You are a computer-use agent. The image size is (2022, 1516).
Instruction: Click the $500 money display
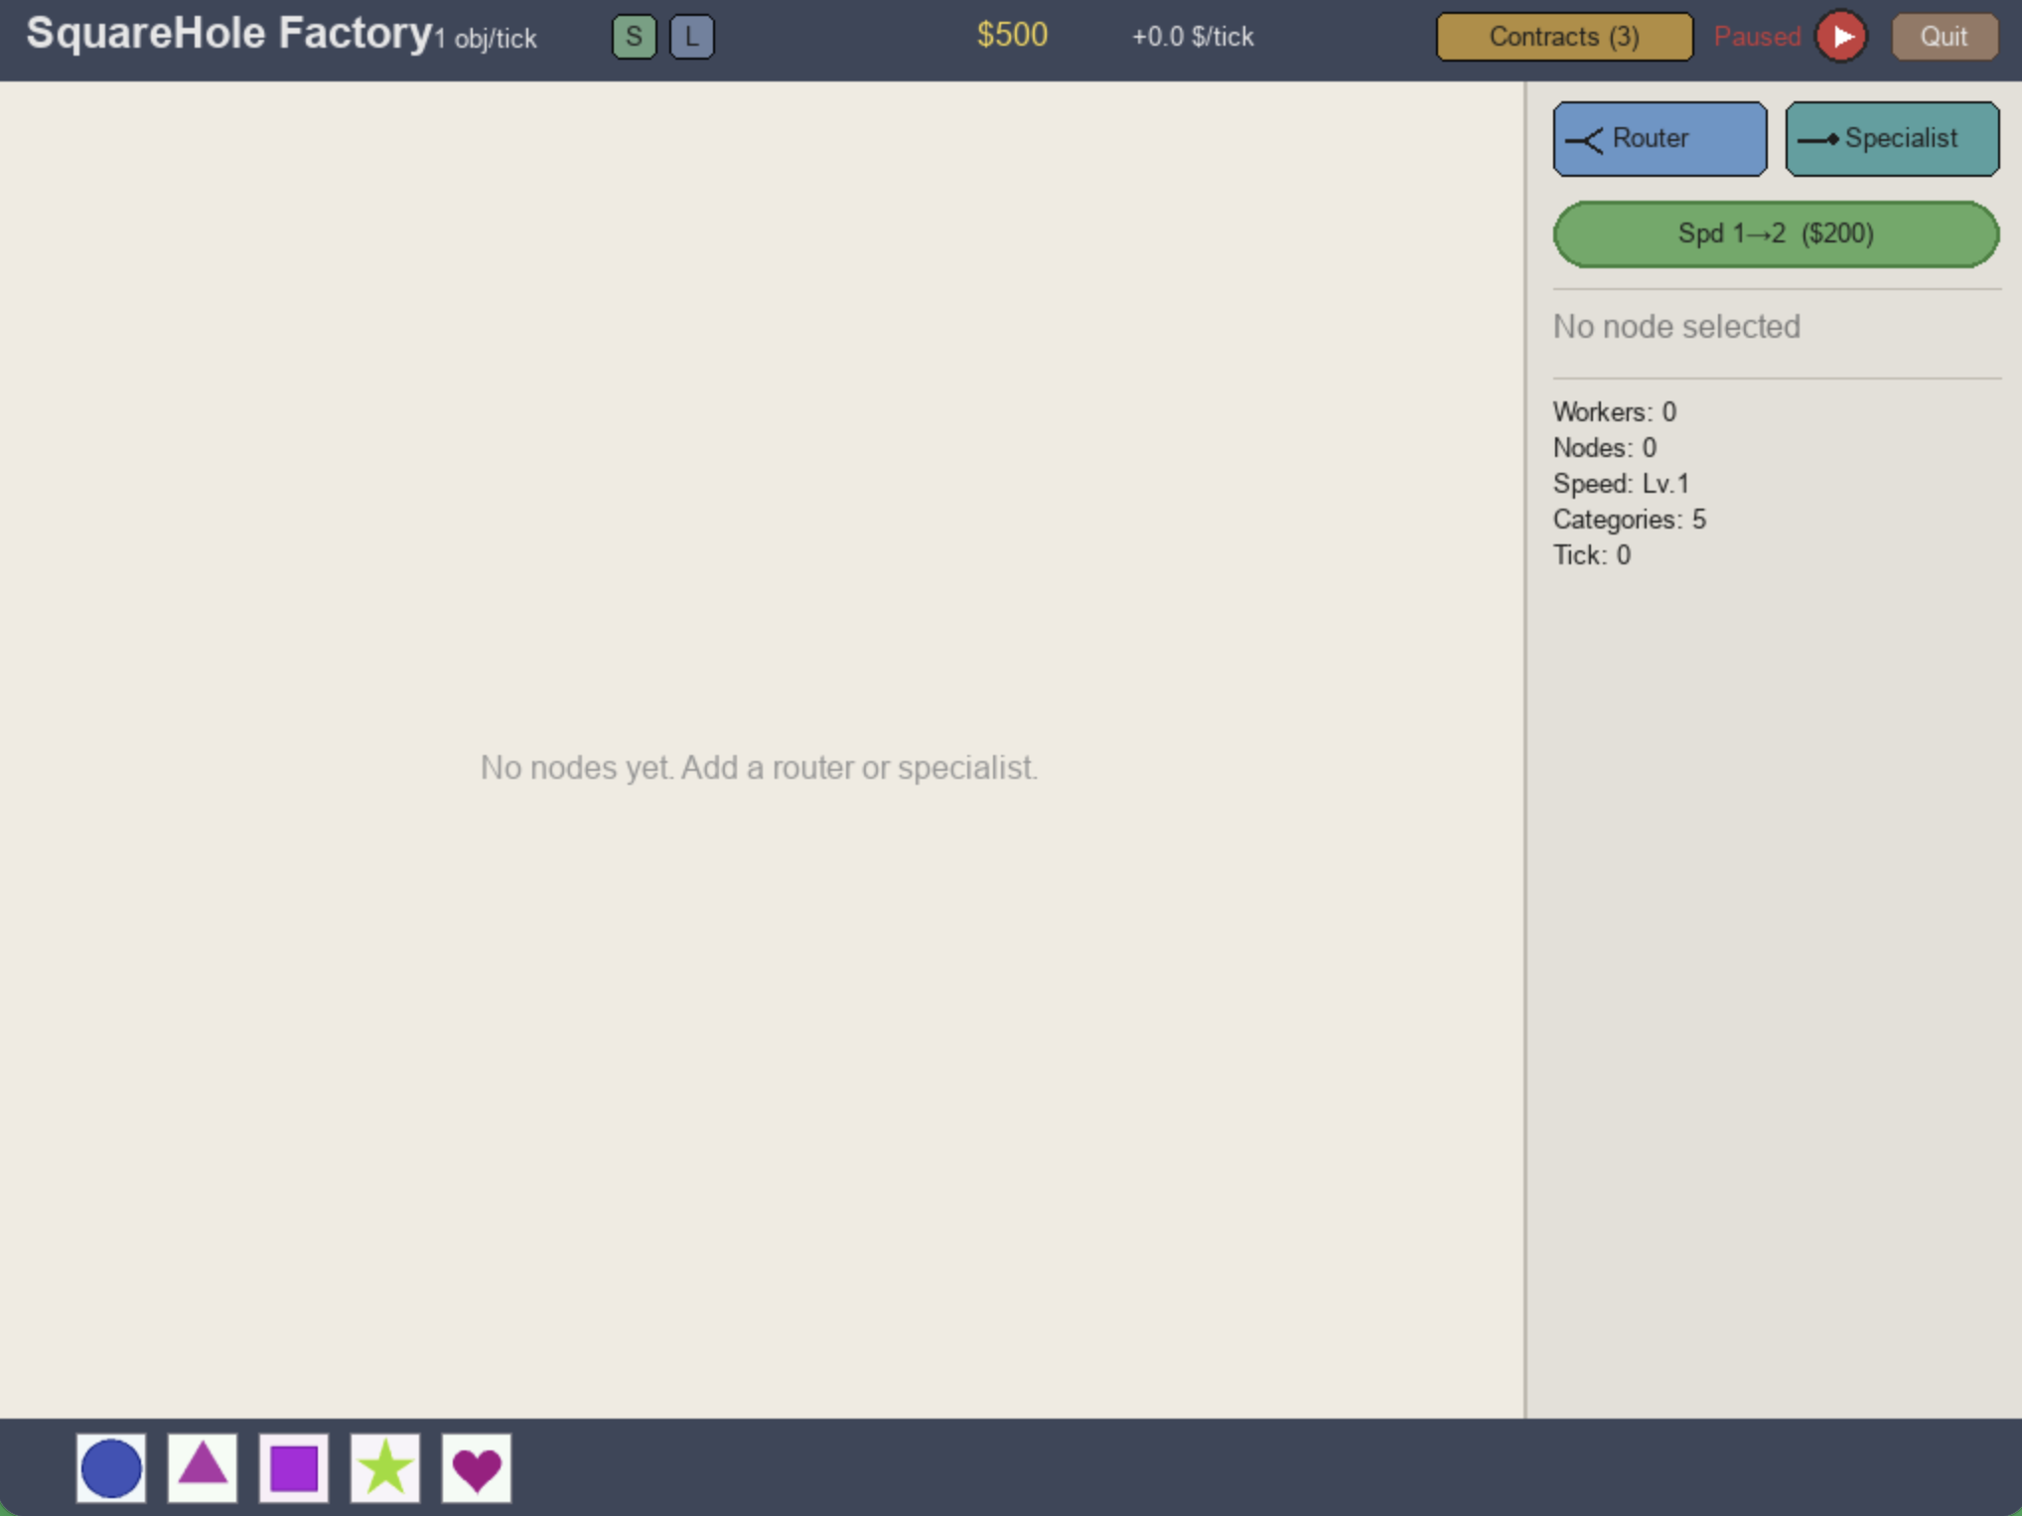[1012, 35]
